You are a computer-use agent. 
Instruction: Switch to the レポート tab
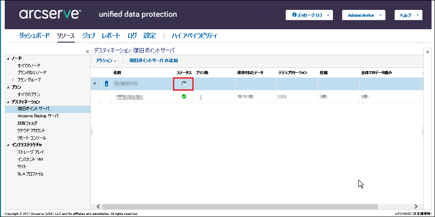pyautogui.click(x=111, y=36)
